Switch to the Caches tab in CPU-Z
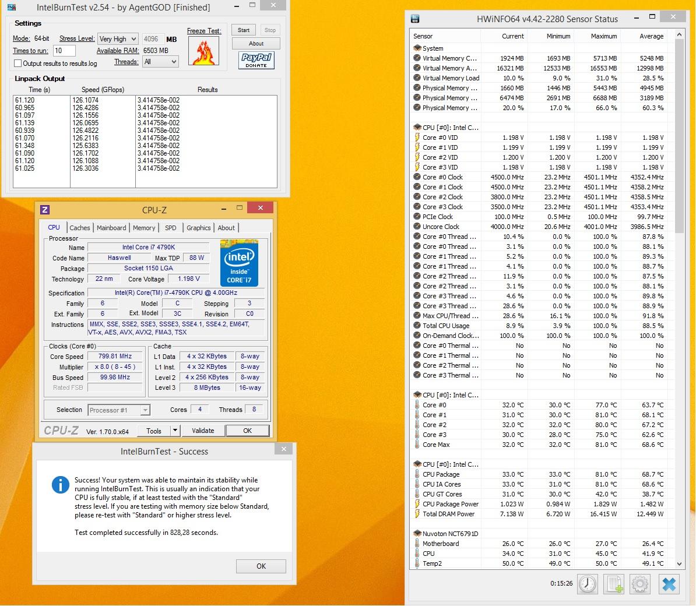The height and width of the screenshot is (606, 696). [79, 228]
